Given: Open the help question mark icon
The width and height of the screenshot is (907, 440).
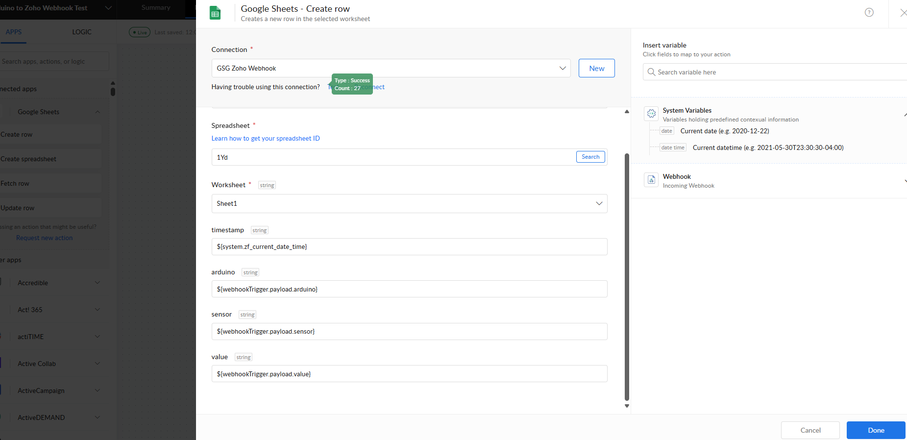Looking at the screenshot, I should point(869,13).
